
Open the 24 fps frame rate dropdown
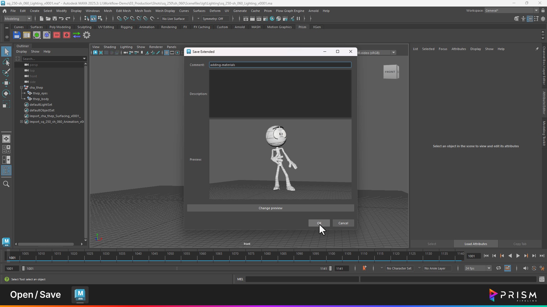pos(478,268)
